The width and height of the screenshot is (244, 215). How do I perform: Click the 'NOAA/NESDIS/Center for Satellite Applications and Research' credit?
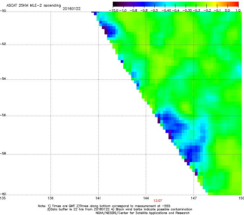pyautogui.click(x=142, y=213)
